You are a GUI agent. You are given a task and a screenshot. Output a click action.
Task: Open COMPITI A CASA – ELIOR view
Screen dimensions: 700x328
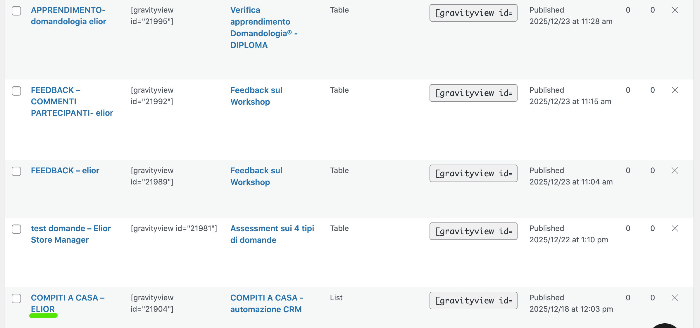click(x=68, y=303)
